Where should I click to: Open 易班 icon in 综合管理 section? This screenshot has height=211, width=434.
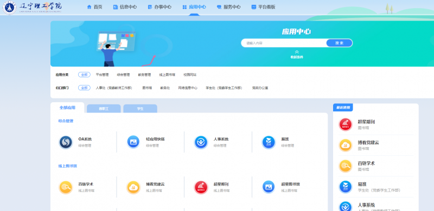pos(269,142)
